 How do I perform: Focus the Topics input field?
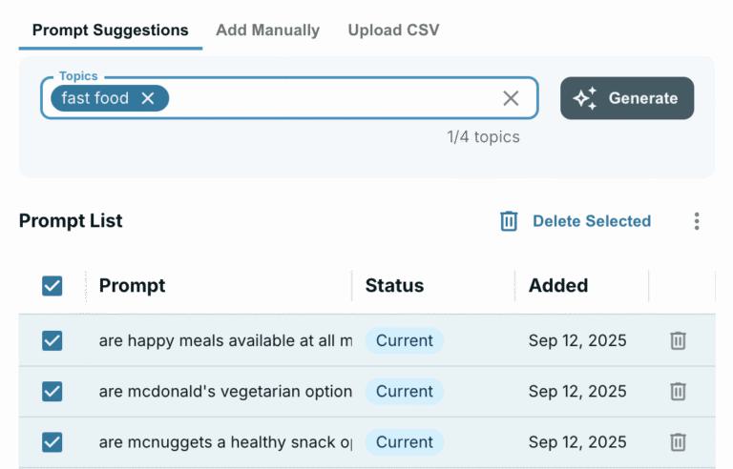coord(334,98)
